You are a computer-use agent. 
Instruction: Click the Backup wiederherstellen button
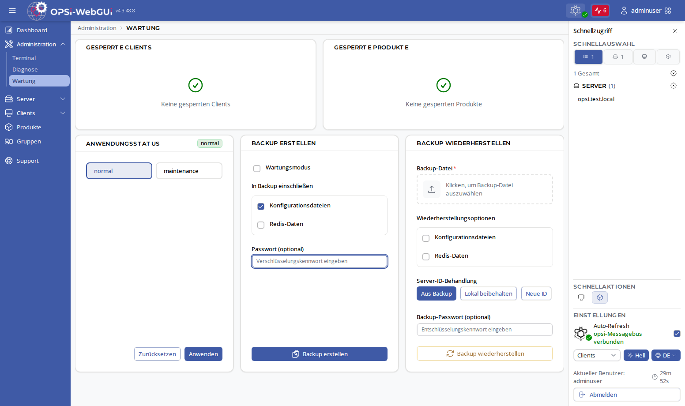coord(485,353)
